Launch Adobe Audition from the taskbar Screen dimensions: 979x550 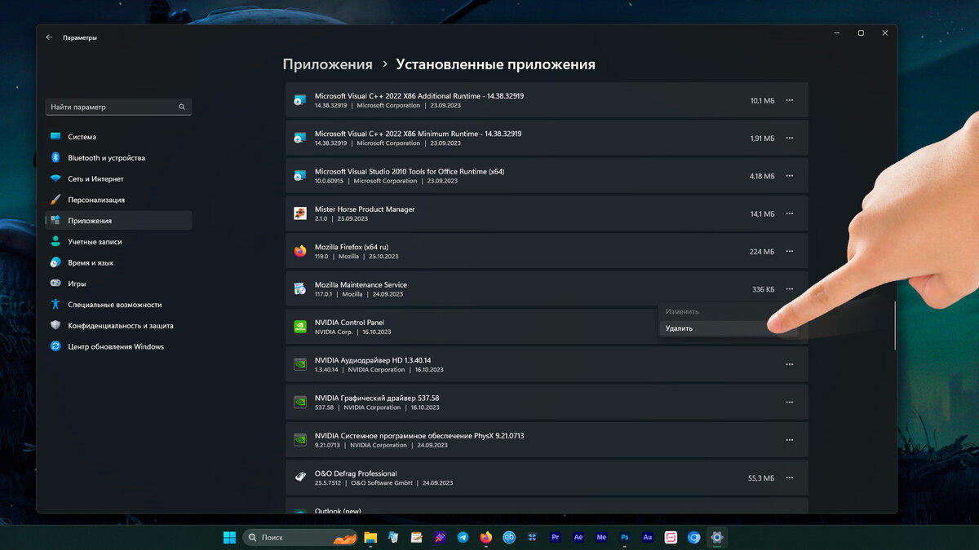(x=648, y=537)
